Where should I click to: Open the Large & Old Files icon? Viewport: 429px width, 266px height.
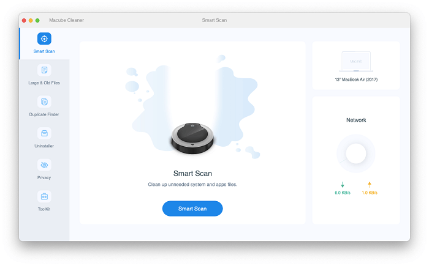tap(44, 70)
